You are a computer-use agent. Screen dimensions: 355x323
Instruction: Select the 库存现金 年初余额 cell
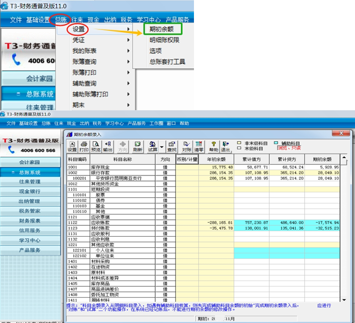(x=216, y=167)
